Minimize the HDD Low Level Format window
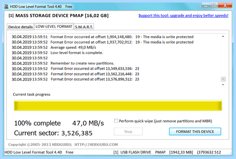Screen dimensions: 236x159 (206, 6)
